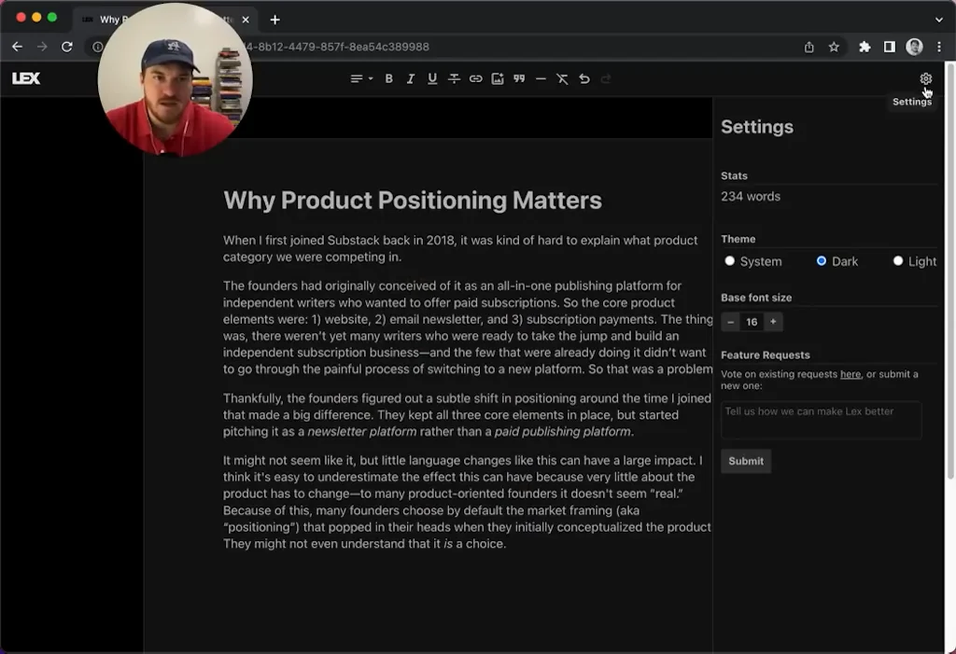
Task: Insert a horizontal divider line
Action: point(541,78)
